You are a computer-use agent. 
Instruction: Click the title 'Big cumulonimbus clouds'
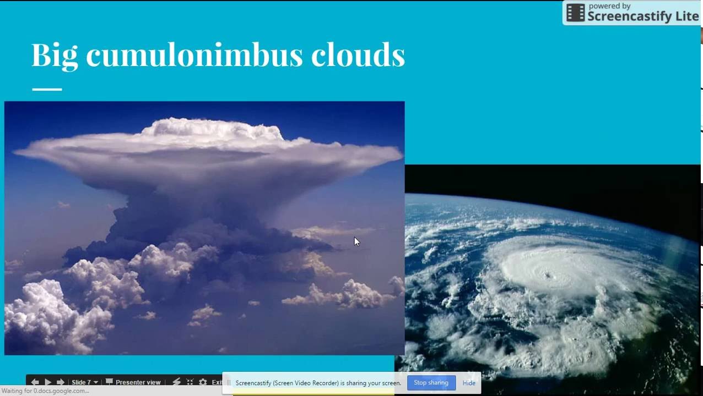point(218,54)
